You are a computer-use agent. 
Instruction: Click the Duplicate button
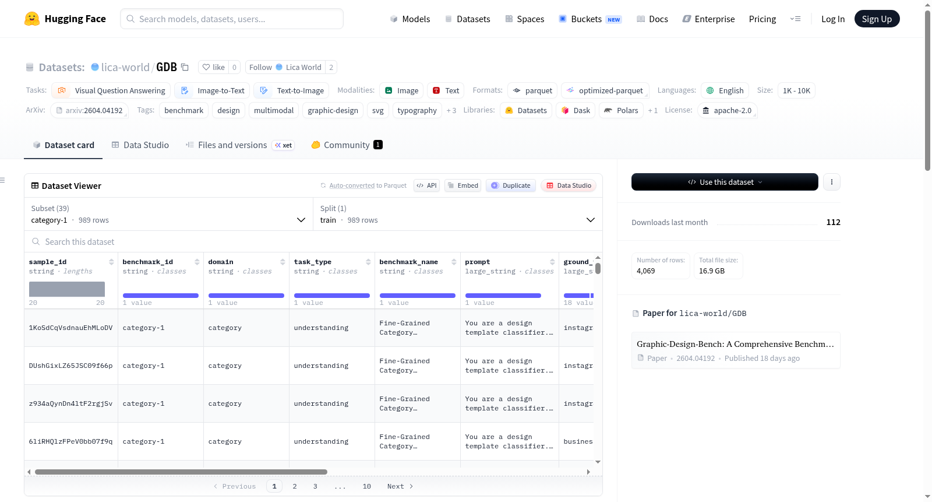(510, 185)
